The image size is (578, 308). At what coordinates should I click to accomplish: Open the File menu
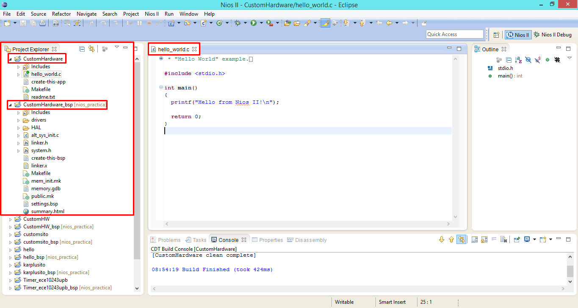point(7,14)
